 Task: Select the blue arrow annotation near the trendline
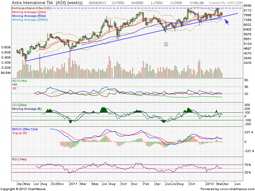(x=226, y=21)
